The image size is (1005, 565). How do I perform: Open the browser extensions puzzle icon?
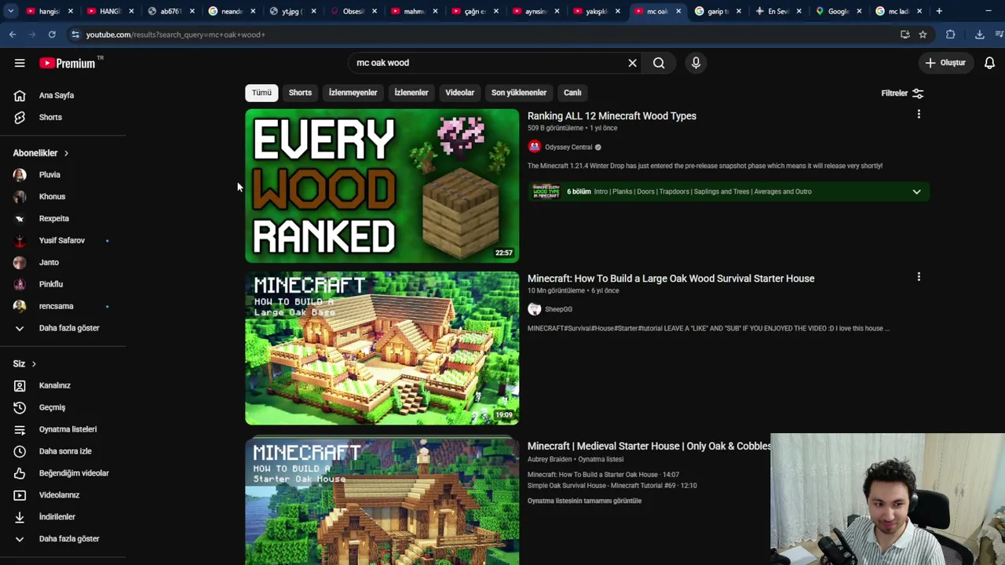(950, 35)
